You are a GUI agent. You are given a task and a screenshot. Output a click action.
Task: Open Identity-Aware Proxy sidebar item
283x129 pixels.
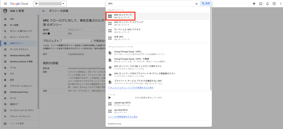19,92
